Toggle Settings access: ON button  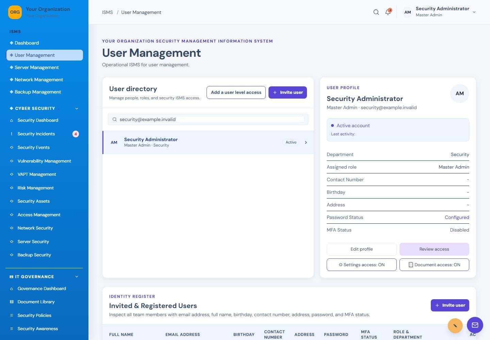click(x=361, y=265)
